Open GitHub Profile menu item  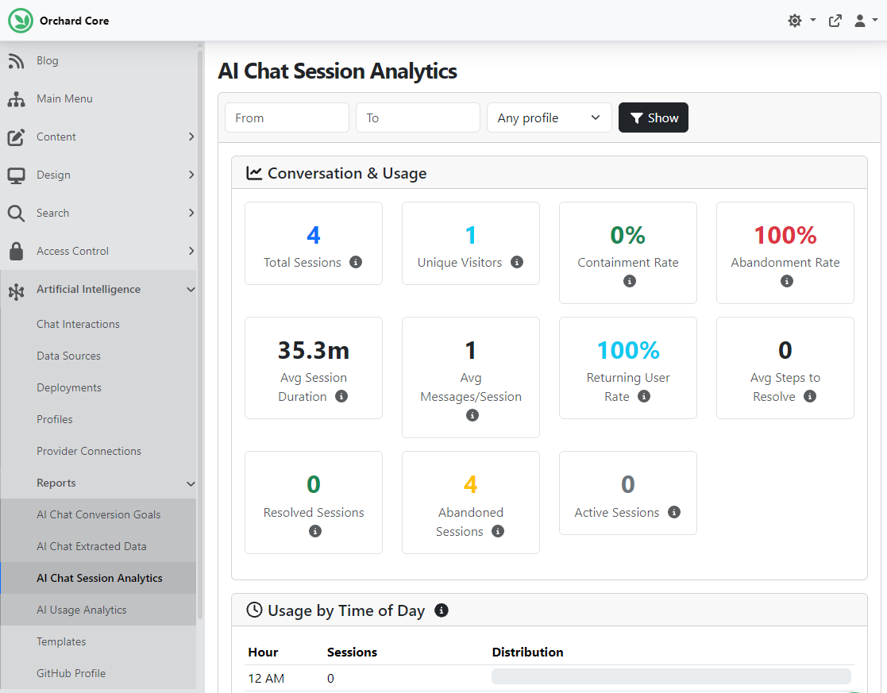click(x=71, y=673)
